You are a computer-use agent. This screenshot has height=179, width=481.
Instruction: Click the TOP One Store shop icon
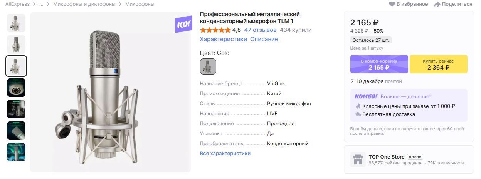click(x=358, y=159)
